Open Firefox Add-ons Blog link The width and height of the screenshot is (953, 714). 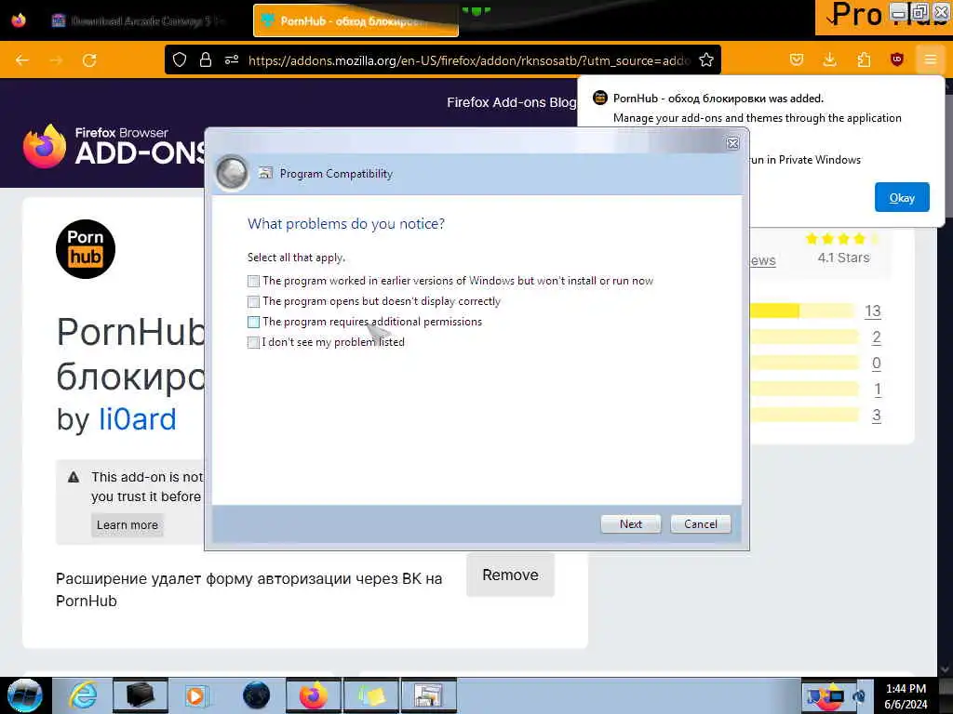pyautogui.click(x=511, y=102)
